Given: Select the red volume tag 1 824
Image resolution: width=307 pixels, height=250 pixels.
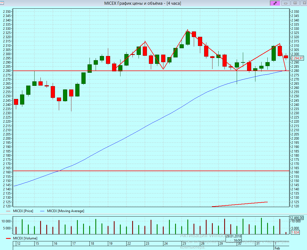Looking at the screenshot, I should coord(295,232).
